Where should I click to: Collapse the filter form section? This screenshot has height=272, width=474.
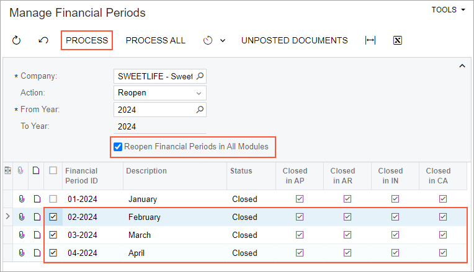click(462, 66)
